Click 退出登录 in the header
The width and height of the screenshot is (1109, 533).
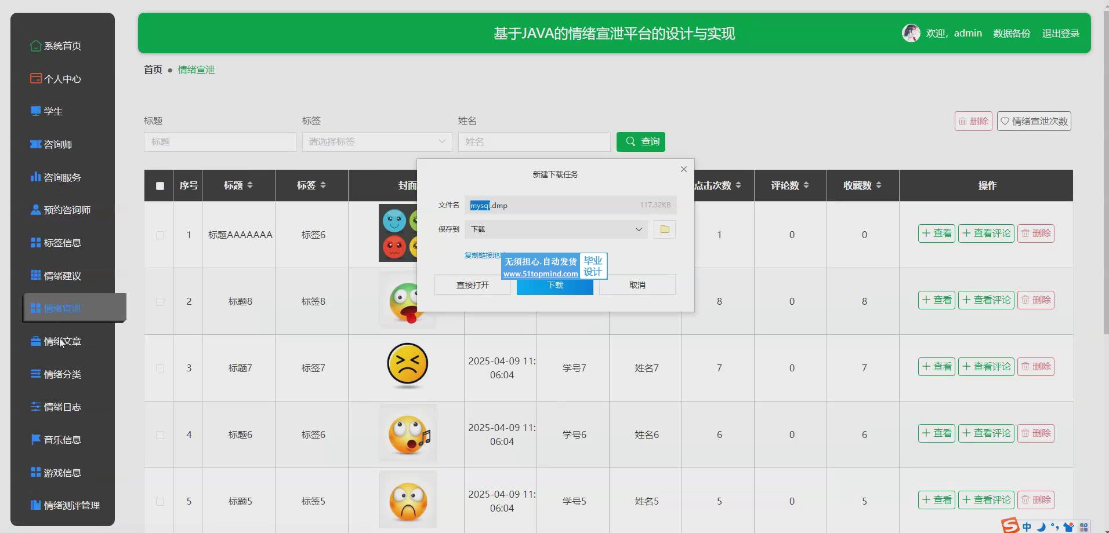1060,34
